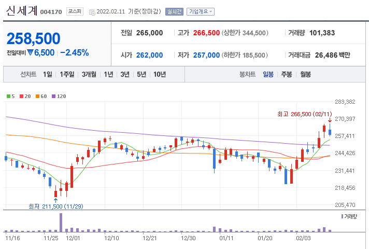Click the 283,382 price axis label
The width and height of the screenshot is (369, 249).
click(x=345, y=102)
